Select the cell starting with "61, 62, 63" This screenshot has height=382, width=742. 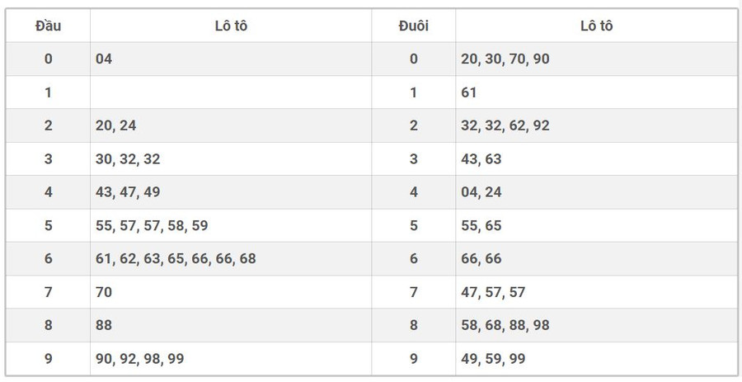coord(176,258)
